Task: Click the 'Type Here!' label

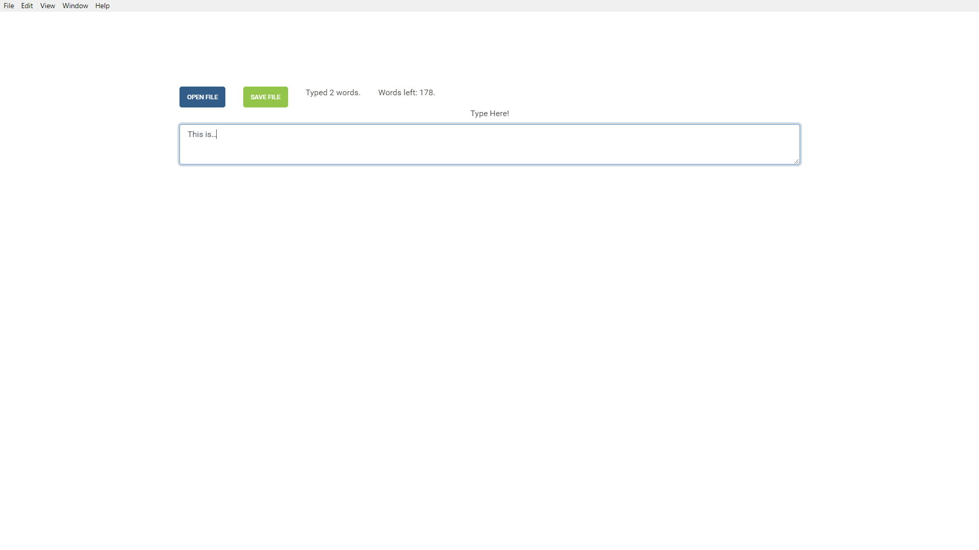Action: (x=489, y=114)
